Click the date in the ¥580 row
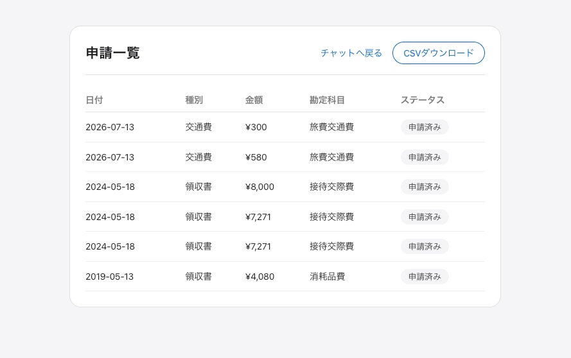Viewport: 571px width, 358px height. 110,157
